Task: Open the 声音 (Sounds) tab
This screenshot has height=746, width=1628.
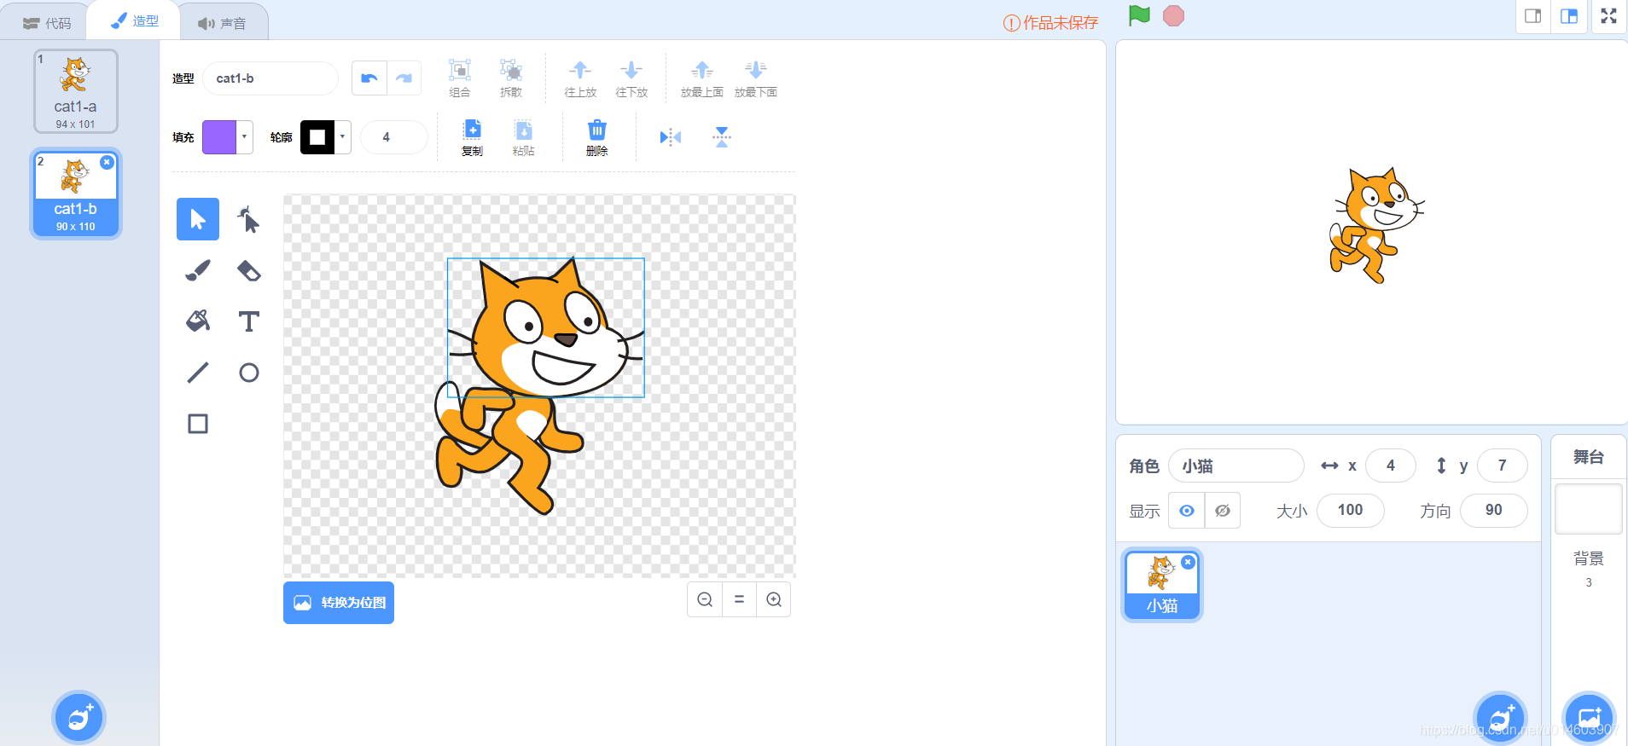Action: point(222,23)
